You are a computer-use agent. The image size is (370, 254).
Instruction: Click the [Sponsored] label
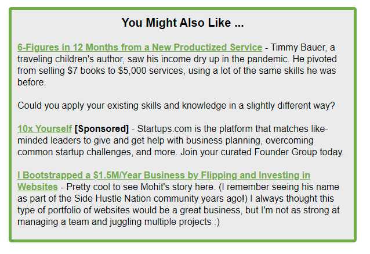(101, 128)
